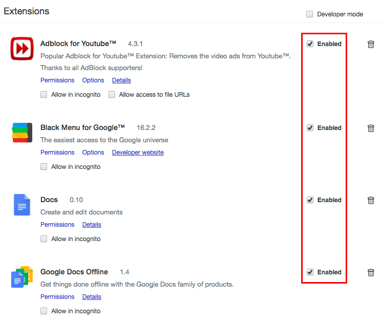Click 'Thanks to all AdBlock supporters!' text
This screenshot has height=324, width=385.
pos(92,68)
